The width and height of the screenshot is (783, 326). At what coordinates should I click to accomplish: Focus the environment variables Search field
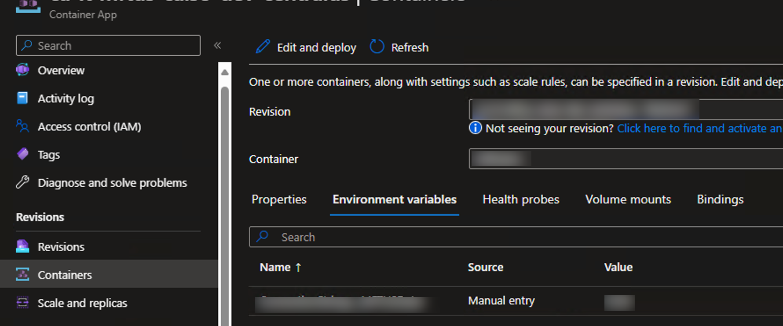[x=516, y=237]
